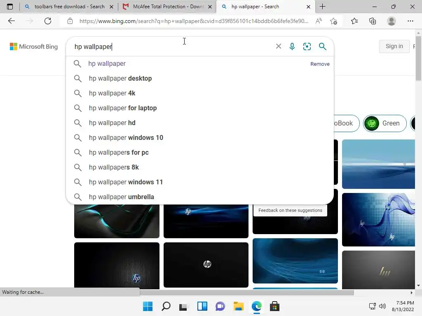
Task: Open Collections icon in toolbar
Action: [x=373, y=21]
